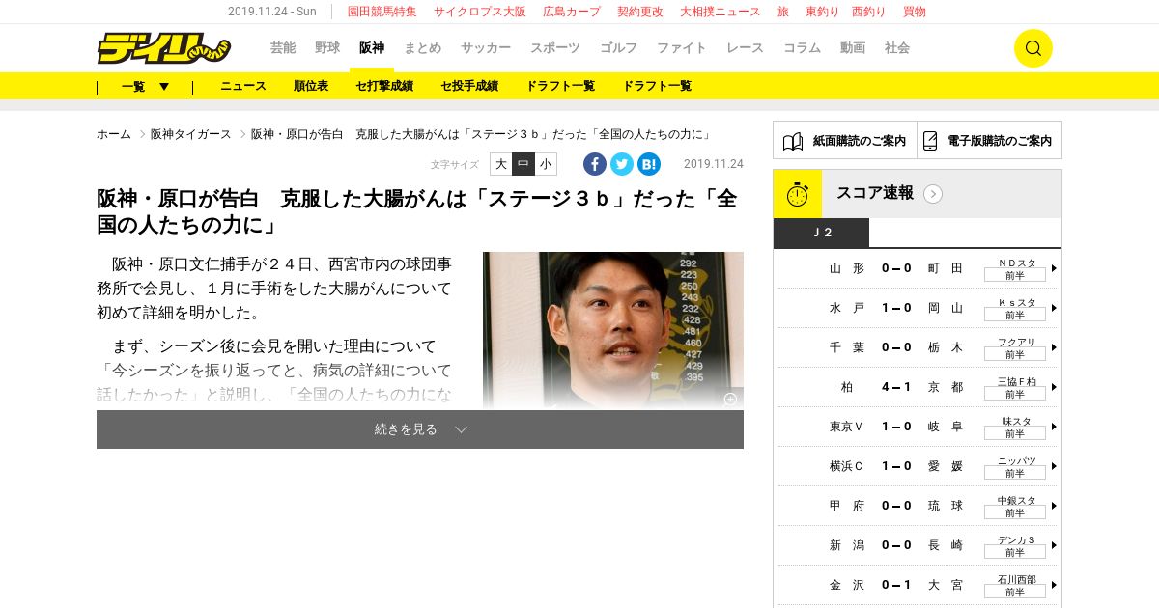Open the サッカー section

(x=486, y=47)
